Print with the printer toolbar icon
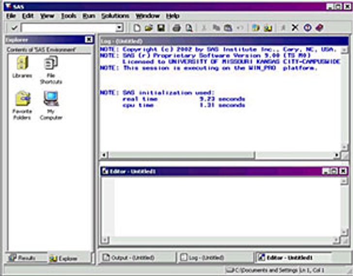 pyautogui.click(x=176, y=28)
